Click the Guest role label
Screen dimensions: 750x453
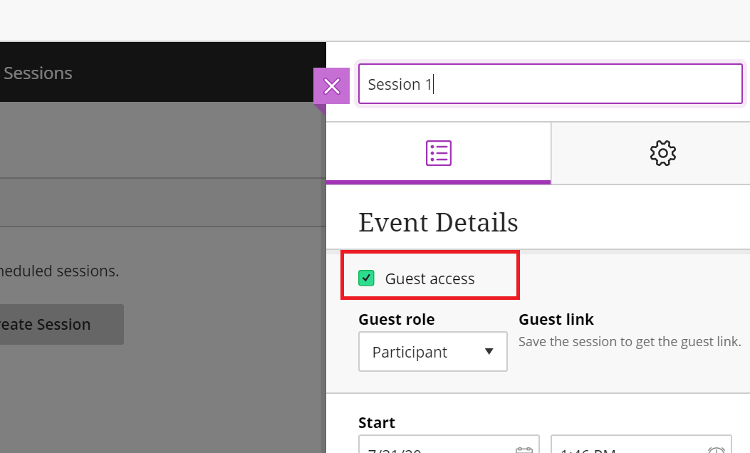coord(396,319)
